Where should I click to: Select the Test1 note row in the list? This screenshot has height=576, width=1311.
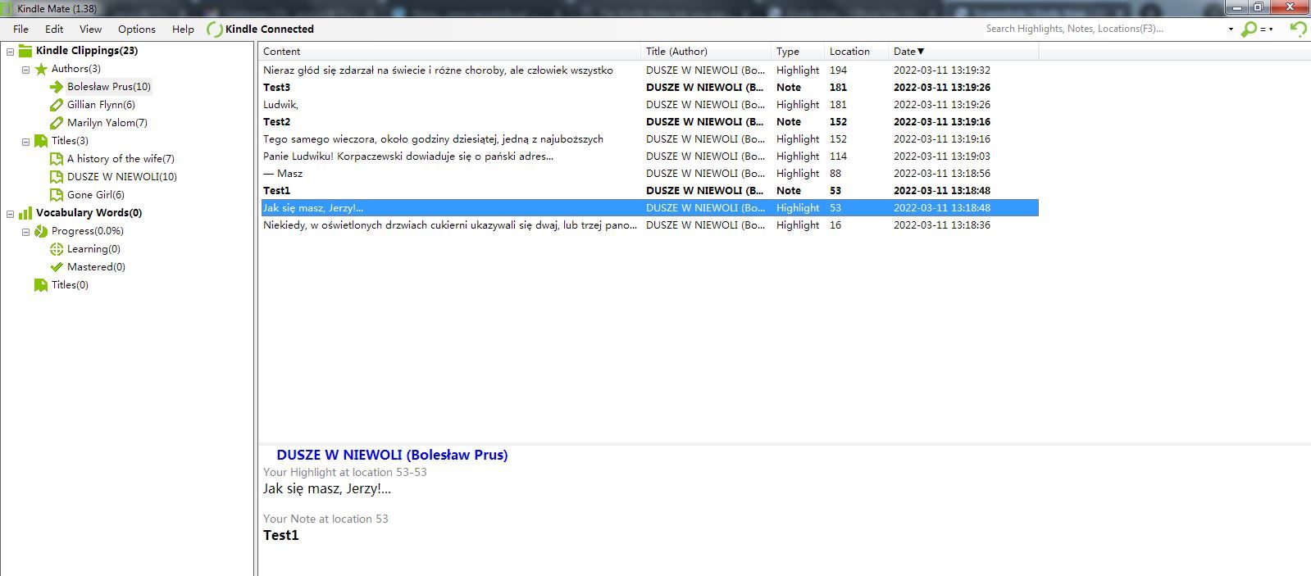649,191
